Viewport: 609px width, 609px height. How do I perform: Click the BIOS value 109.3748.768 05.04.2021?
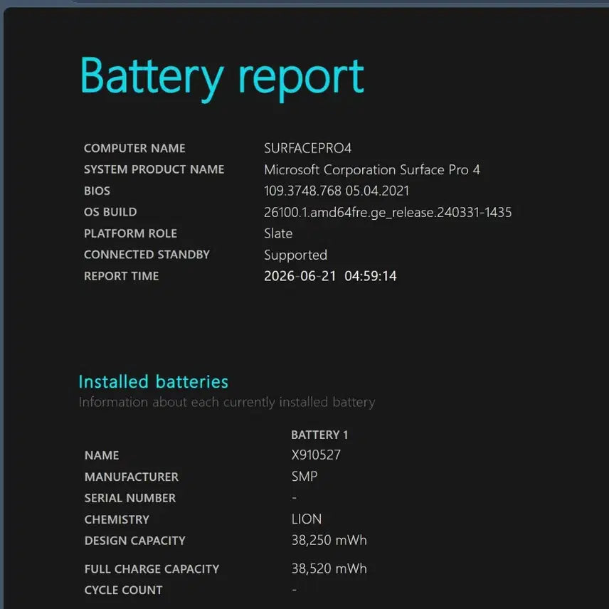click(x=337, y=191)
